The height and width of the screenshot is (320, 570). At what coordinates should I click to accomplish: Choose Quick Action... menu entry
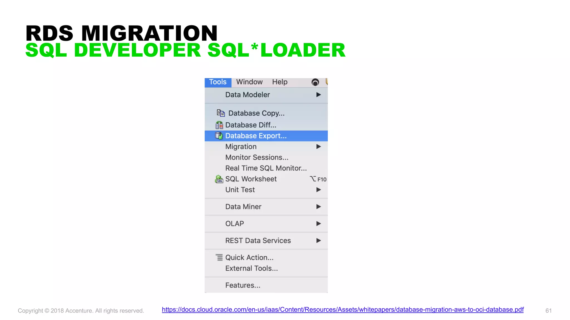tap(266, 257)
